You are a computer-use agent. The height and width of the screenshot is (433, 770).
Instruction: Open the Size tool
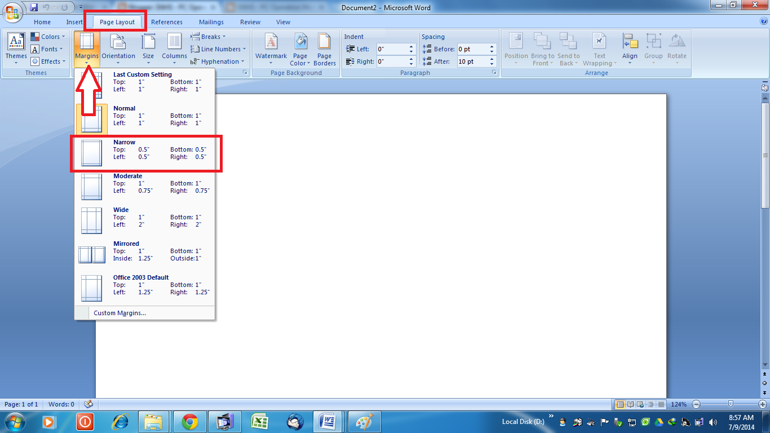tap(148, 49)
